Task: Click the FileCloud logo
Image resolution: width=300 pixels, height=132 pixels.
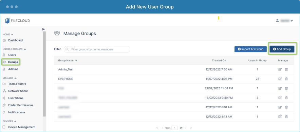Action: pyautogui.click(x=17, y=21)
